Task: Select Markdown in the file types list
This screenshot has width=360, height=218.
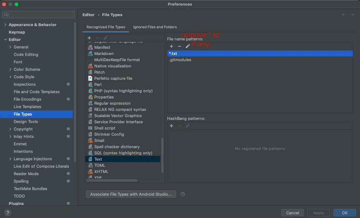Action: (x=104, y=53)
